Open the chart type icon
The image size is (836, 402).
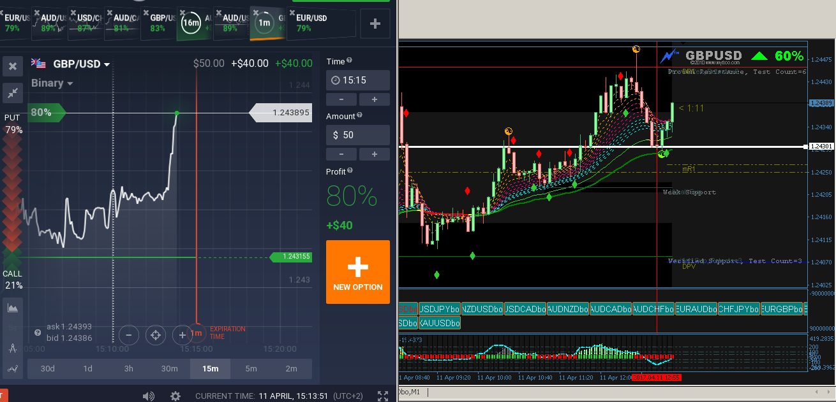click(13, 308)
